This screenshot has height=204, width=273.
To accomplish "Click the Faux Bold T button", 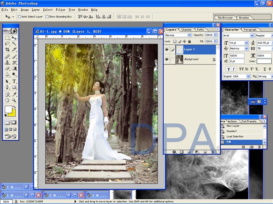I will [228, 69].
